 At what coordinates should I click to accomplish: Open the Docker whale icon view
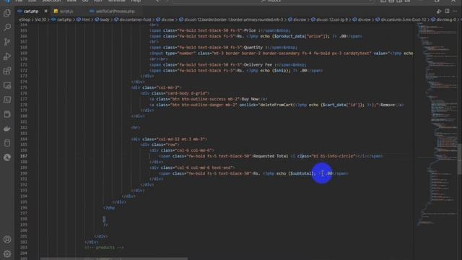7,129
